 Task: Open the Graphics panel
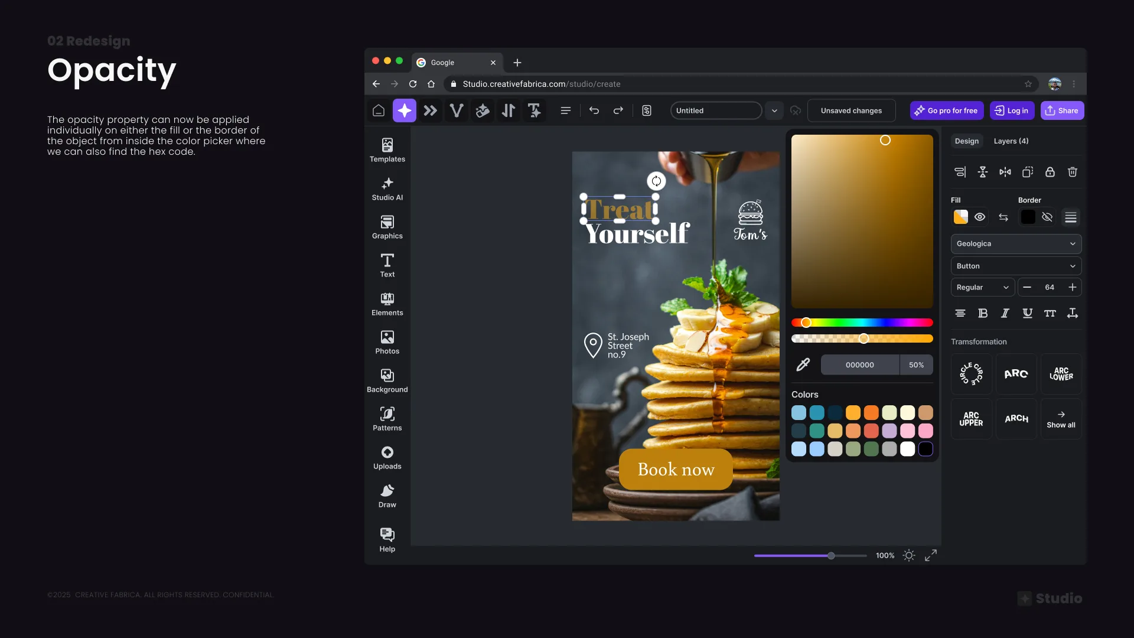click(x=387, y=227)
